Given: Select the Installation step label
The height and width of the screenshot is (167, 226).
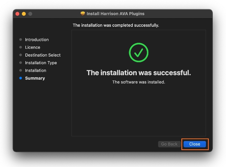Looking at the screenshot, I should coord(35,70).
